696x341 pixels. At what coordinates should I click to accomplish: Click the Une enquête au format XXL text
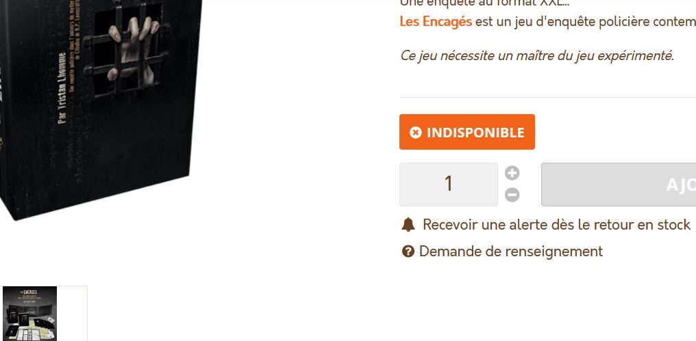[x=484, y=3]
